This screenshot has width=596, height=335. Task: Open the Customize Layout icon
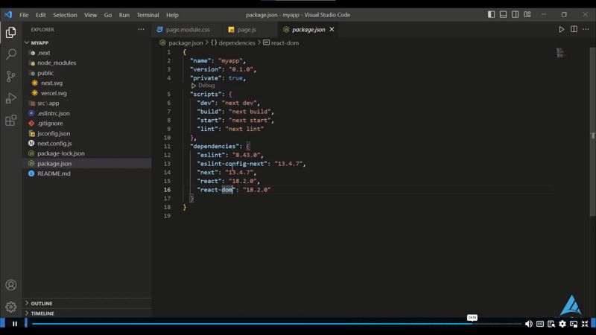527,14
